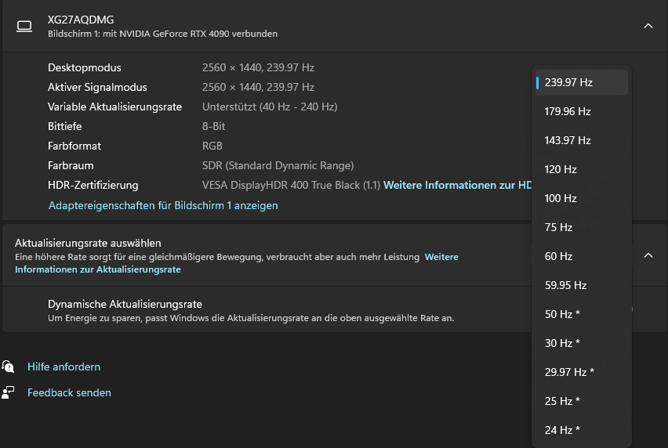
Task: Select 30 Hz * refresh rate
Action: [x=582, y=343]
